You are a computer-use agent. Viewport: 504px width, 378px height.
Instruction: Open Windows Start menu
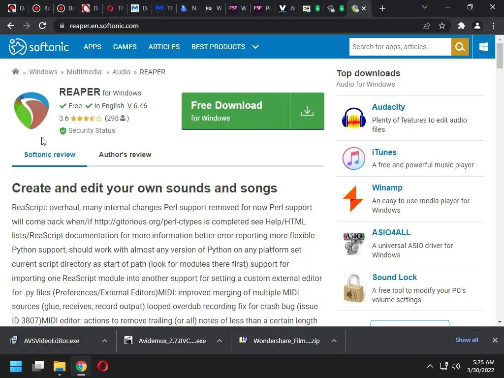click(16, 366)
